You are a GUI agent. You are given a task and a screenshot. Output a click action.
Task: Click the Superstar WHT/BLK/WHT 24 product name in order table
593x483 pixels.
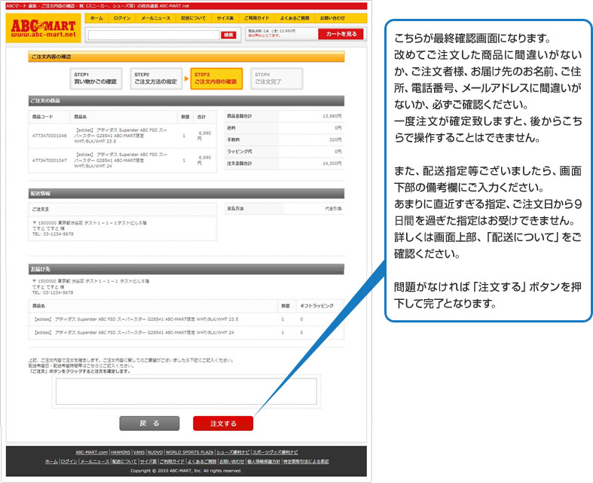(121, 160)
